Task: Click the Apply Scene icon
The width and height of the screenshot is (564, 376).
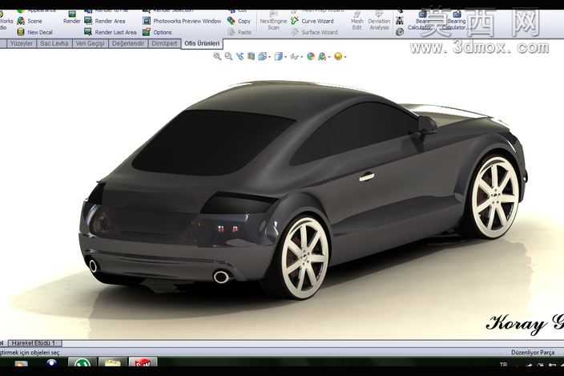Action: (322, 56)
